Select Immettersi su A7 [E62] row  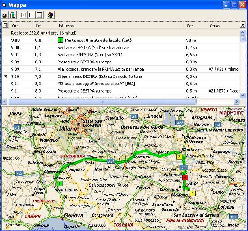(121, 84)
